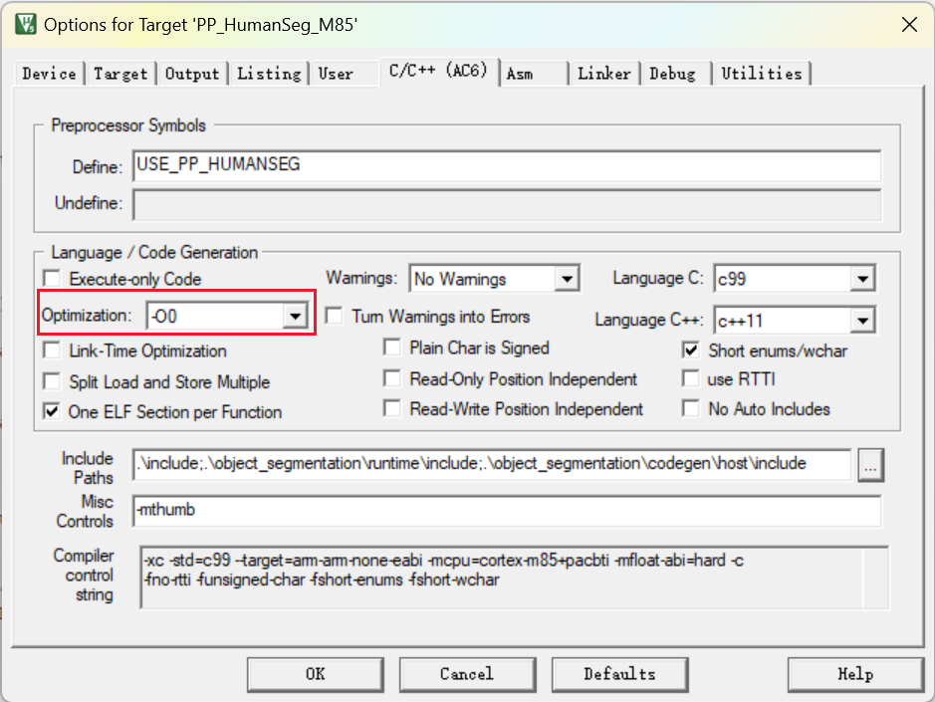
Task: Toggle Split Load and Store Multiple
Action: [x=52, y=381]
